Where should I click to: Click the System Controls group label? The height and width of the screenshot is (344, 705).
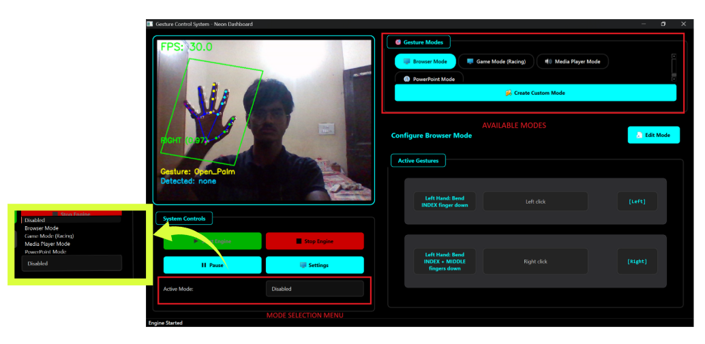pos(184,219)
